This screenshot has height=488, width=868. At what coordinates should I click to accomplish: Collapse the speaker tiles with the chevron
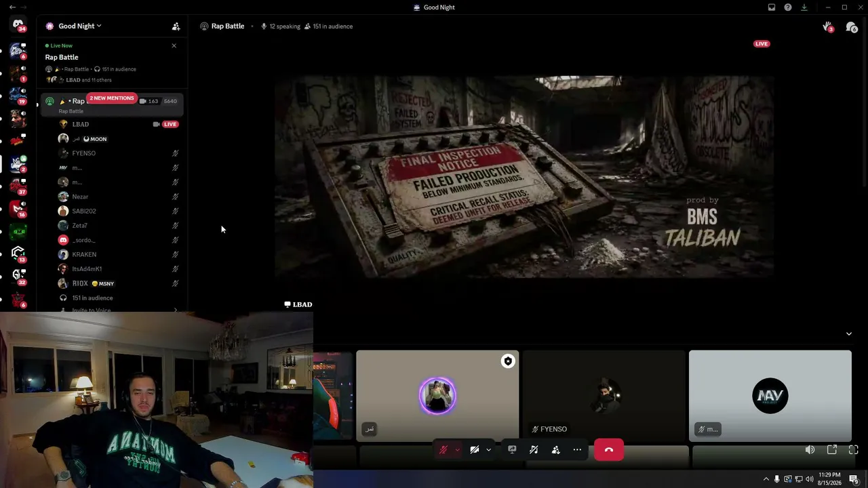848,333
